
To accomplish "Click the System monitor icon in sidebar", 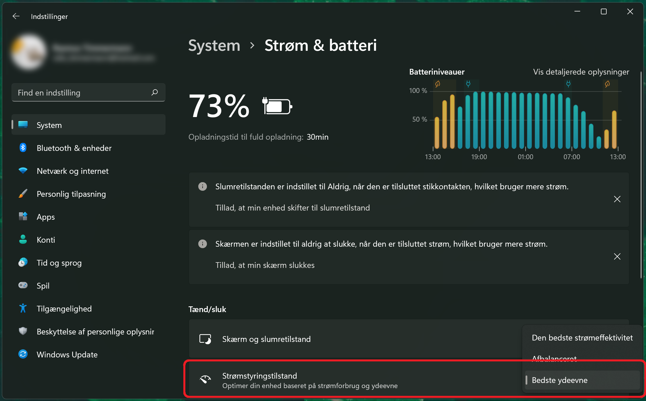I will tap(23, 124).
